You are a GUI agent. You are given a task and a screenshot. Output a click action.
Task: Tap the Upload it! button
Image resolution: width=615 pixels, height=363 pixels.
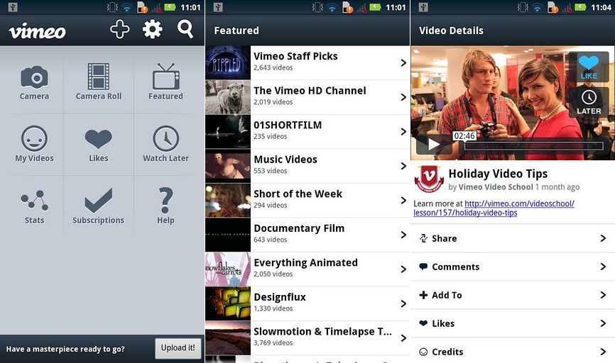click(178, 348)
